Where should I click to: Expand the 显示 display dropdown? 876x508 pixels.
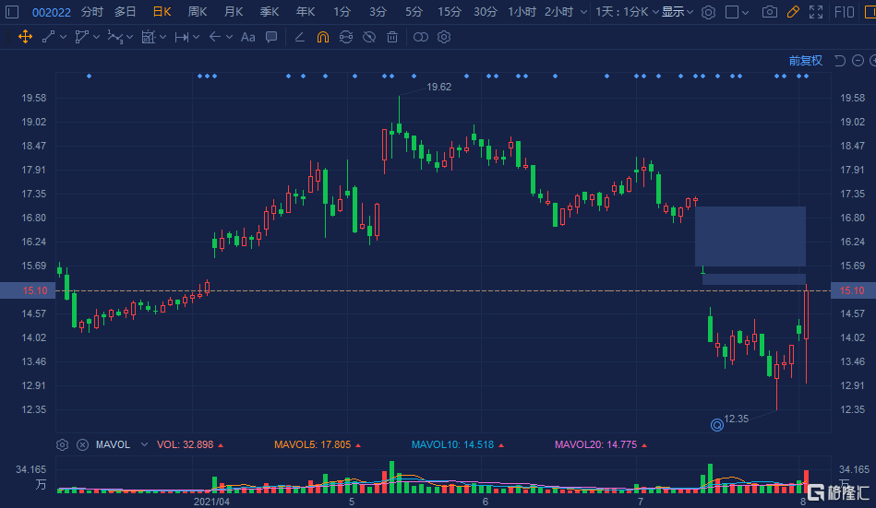tap(678, 12)
